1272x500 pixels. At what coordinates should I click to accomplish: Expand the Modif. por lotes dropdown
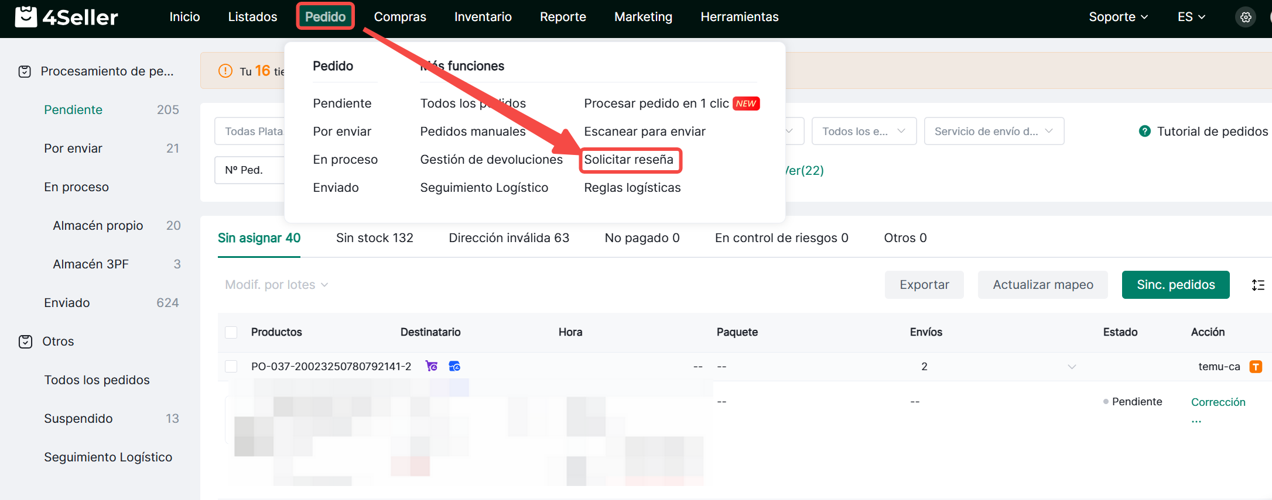click(x=276, y=285)
